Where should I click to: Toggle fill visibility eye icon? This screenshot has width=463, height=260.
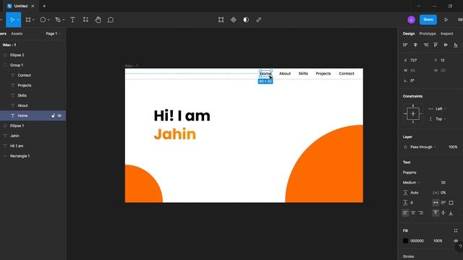456,240
